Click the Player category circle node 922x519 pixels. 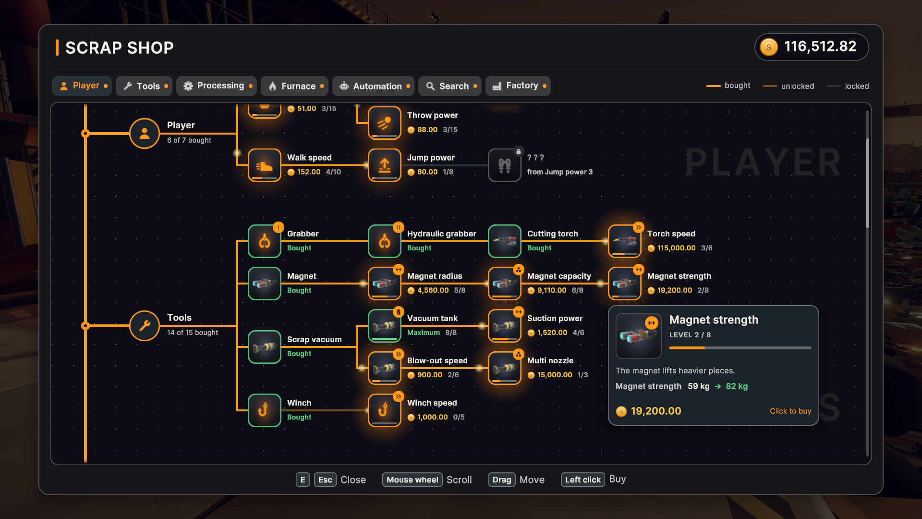tap(144, 134)
